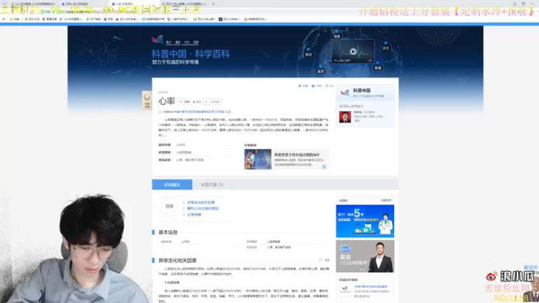Open the 科普中国 certification link
Screen dimensions: 539x303
[x=199, y=112]
